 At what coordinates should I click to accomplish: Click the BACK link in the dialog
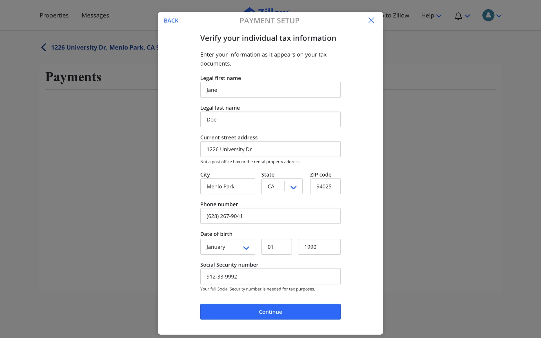pyautogui.click(x=171, y=21)
